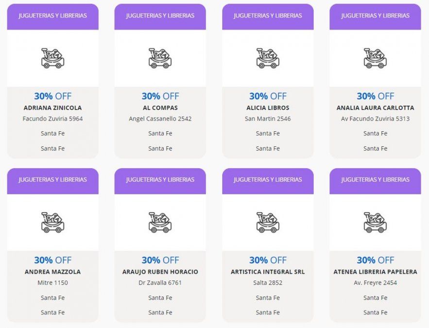This screenshot has height=328, width=429.
Task: Click 30% OFF on Artistica Integral SRL card
Action: (x=268, y=260)
